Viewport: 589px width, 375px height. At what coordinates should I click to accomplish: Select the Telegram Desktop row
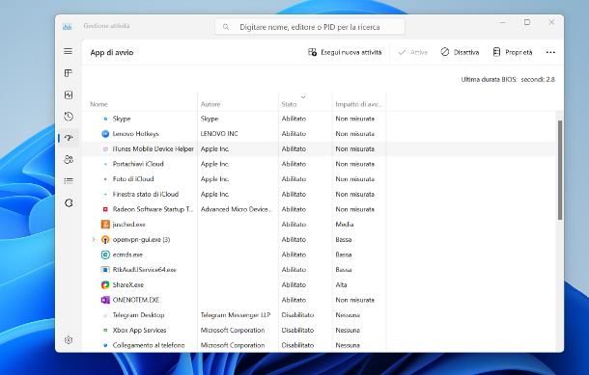(x=319, y=315)
